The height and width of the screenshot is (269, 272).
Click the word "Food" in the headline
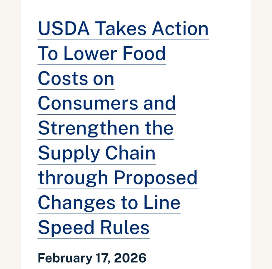click(x=144, y=53)
